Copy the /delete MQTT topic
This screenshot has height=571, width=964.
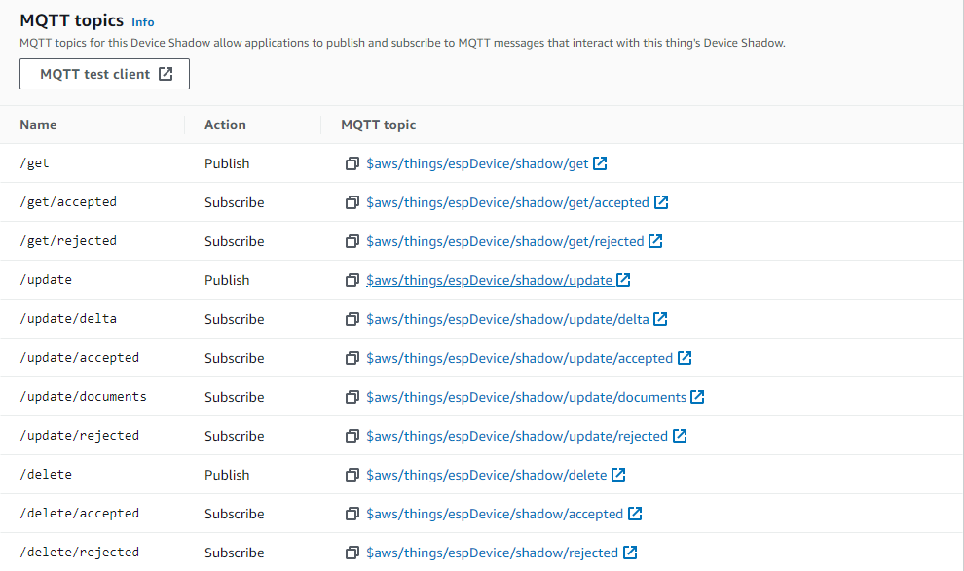click(352, 475)
